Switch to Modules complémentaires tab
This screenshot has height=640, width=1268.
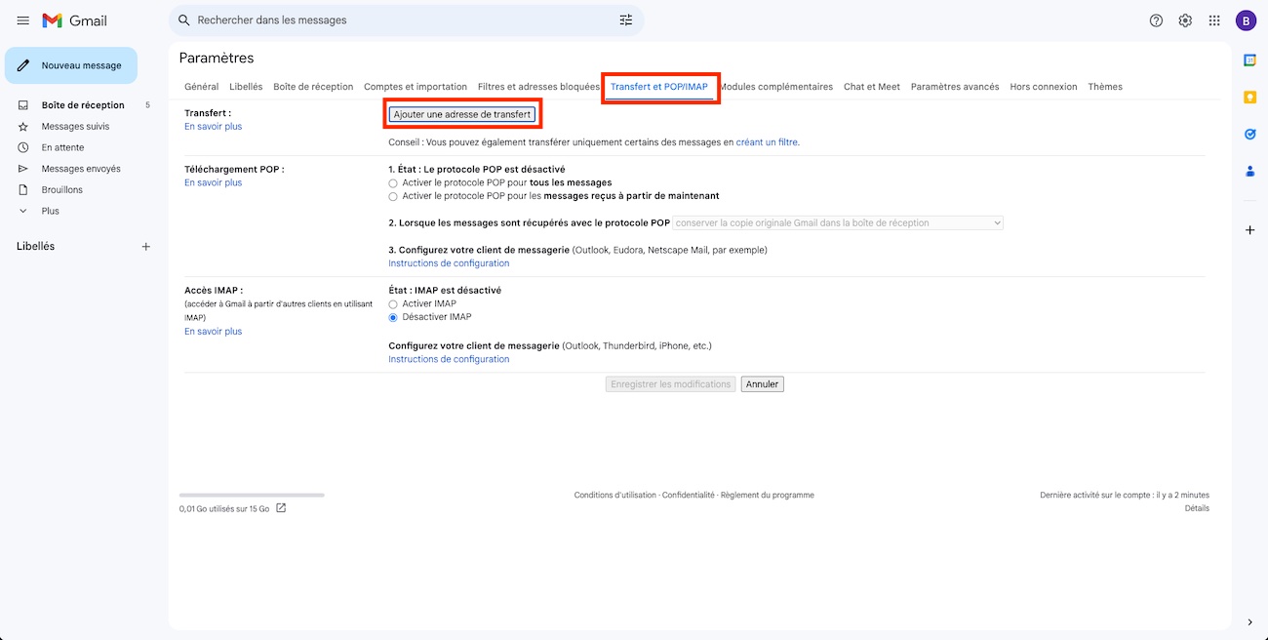(x=776, y=87)
